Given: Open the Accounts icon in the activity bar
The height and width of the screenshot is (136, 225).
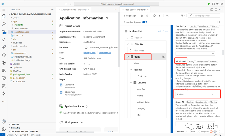Looking at the screenshot, I should (x=4, y=121).
